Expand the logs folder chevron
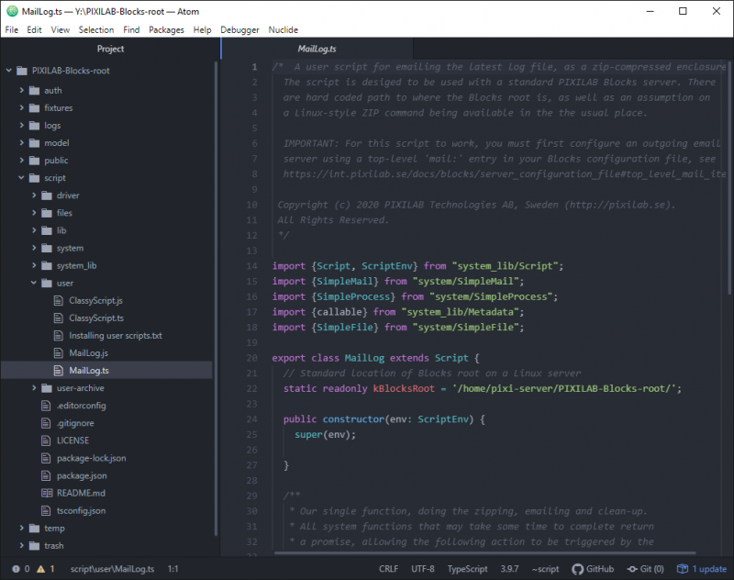The height and width of the screenshot is (580, 734). (x=21, y=125)
